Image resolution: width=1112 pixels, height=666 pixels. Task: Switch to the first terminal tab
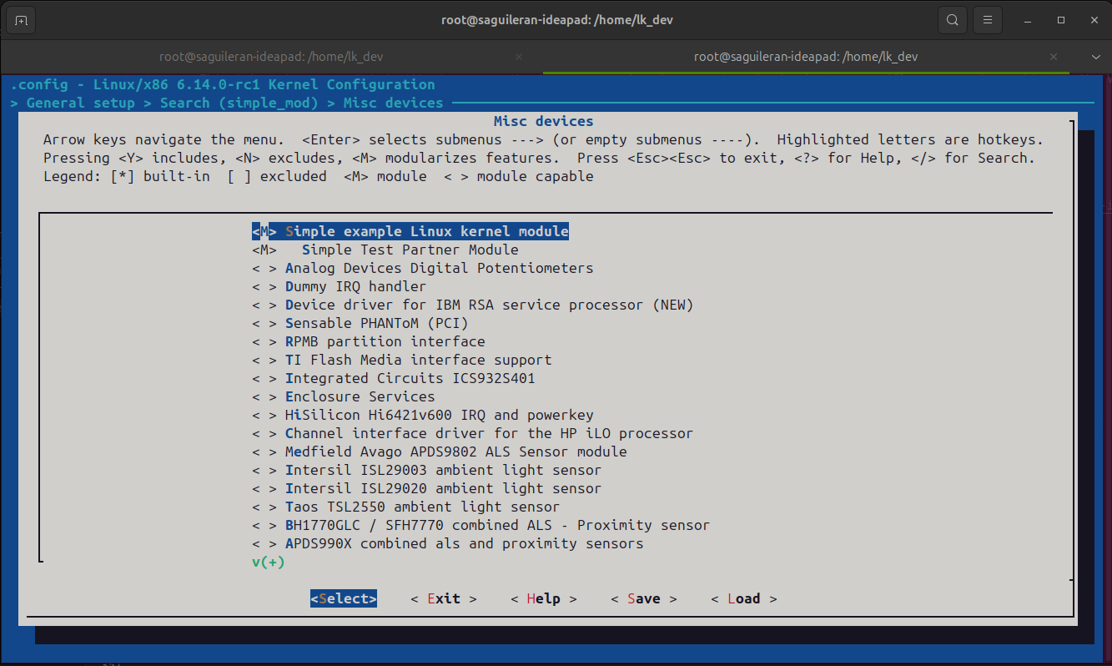271,58
